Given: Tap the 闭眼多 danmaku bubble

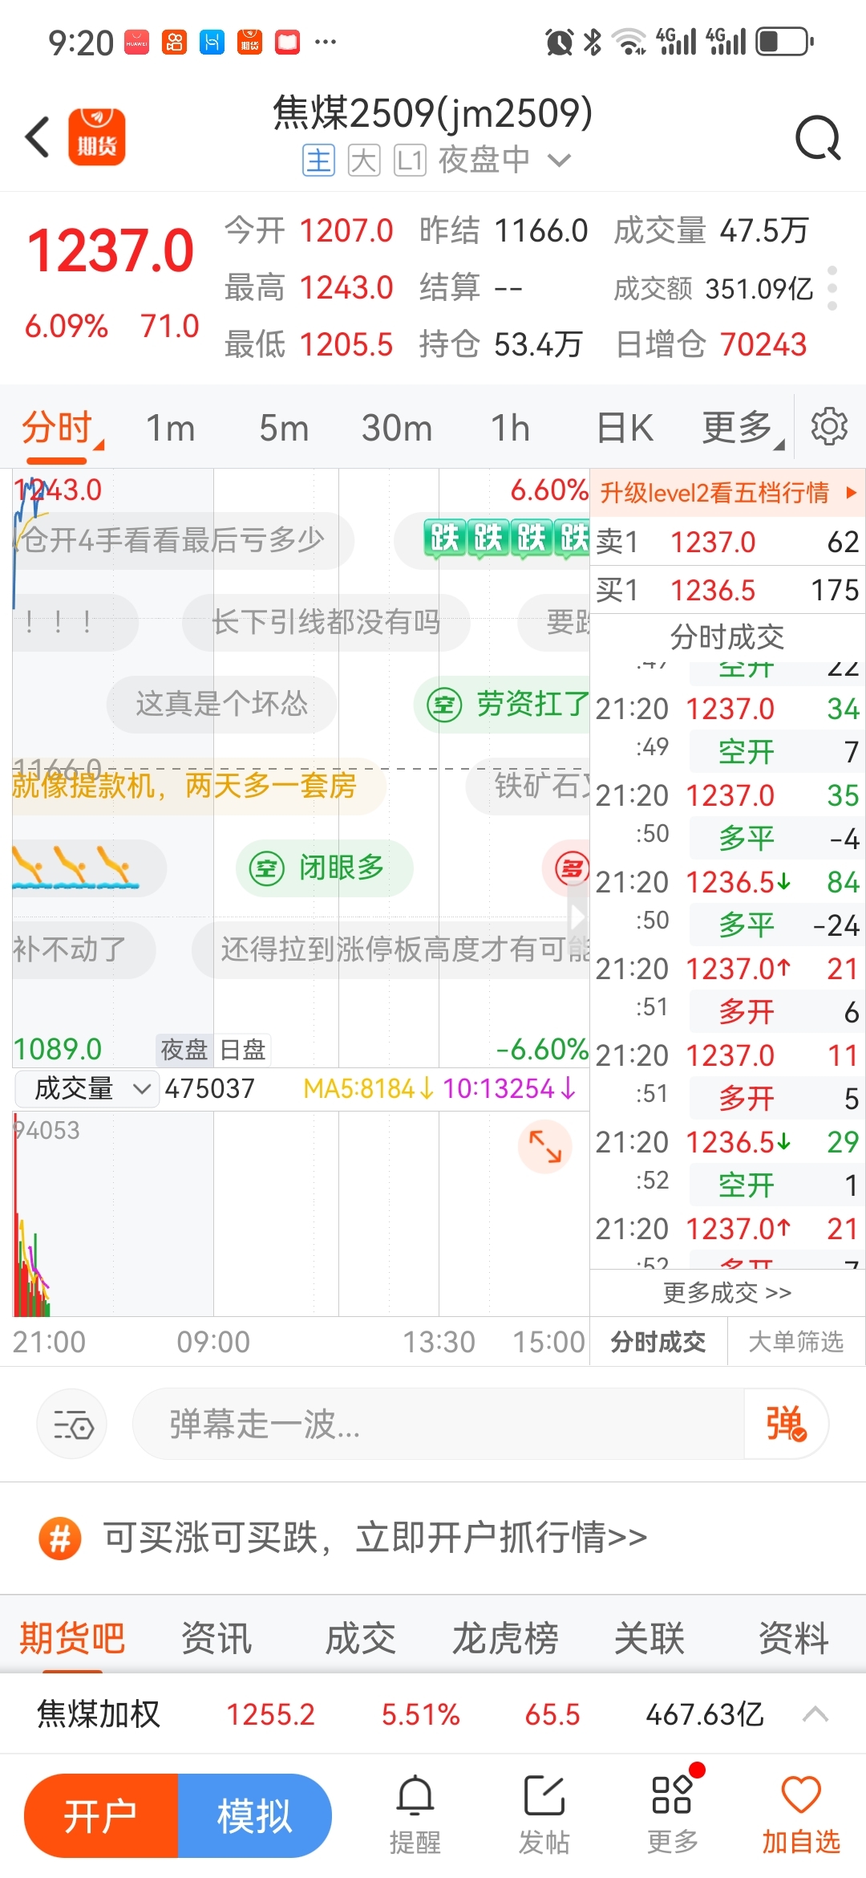Looking at the screenshot, I should (x=325, y=868).
